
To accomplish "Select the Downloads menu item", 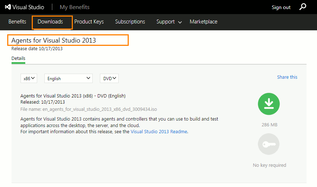I will pyautogui.click(x=50, y=22).
